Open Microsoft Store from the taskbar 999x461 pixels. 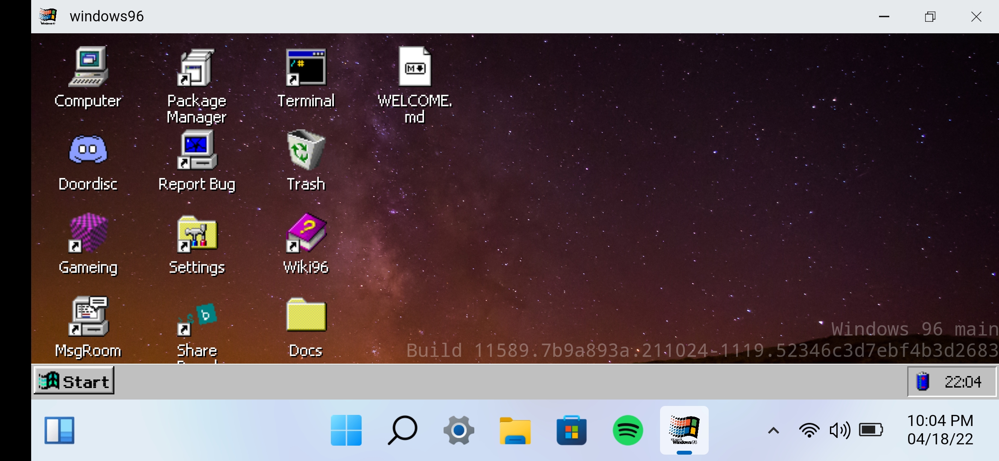point(571,430)
